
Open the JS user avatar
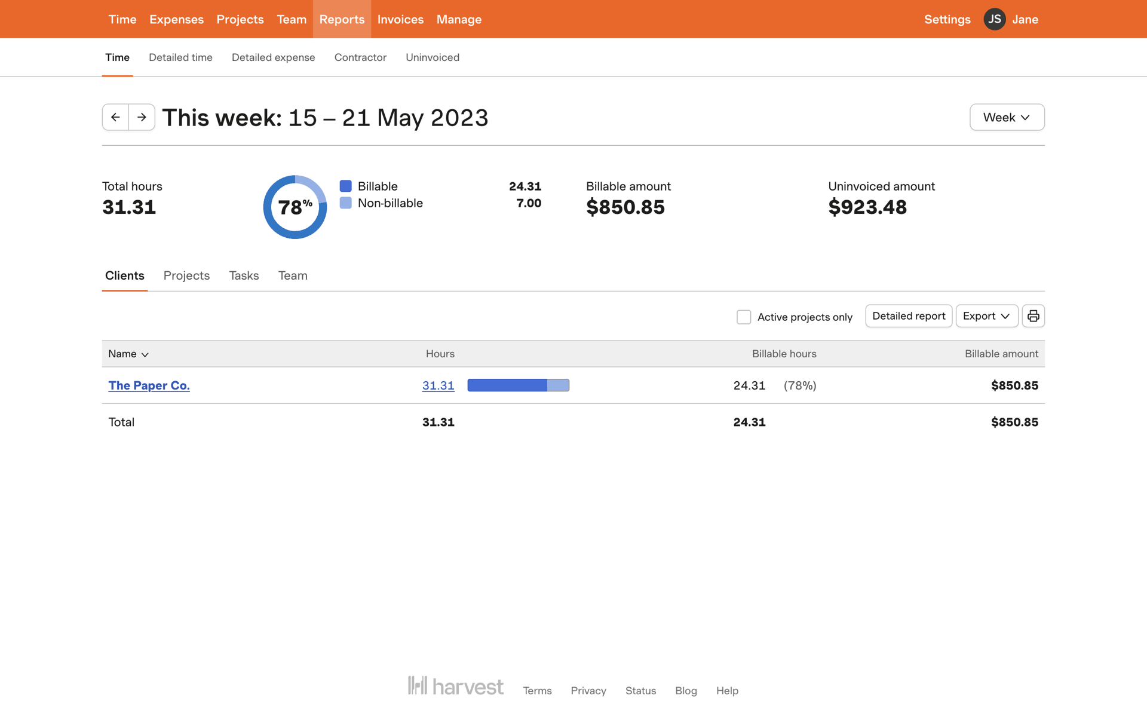click(x=994, y=19)
